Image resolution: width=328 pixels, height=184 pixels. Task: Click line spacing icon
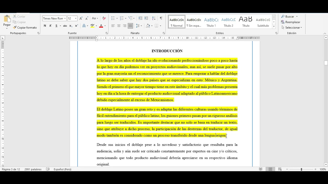coord(138,26)
